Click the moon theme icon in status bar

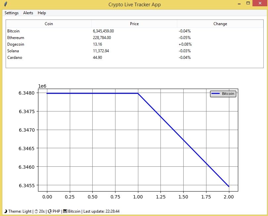coord(6,211)
